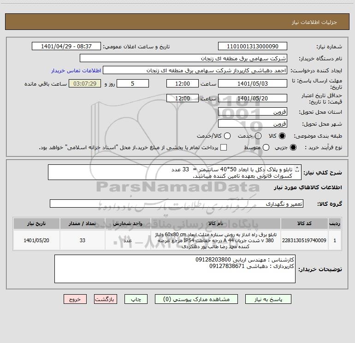Viewport: 355px width, 343px height.
Task: Click the need date cell 1401/05/20
Action: coord(36,240)
